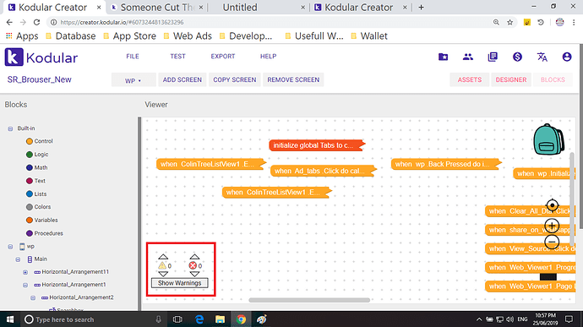
Task: Zoom out with the minus icon
Action: 552,242
